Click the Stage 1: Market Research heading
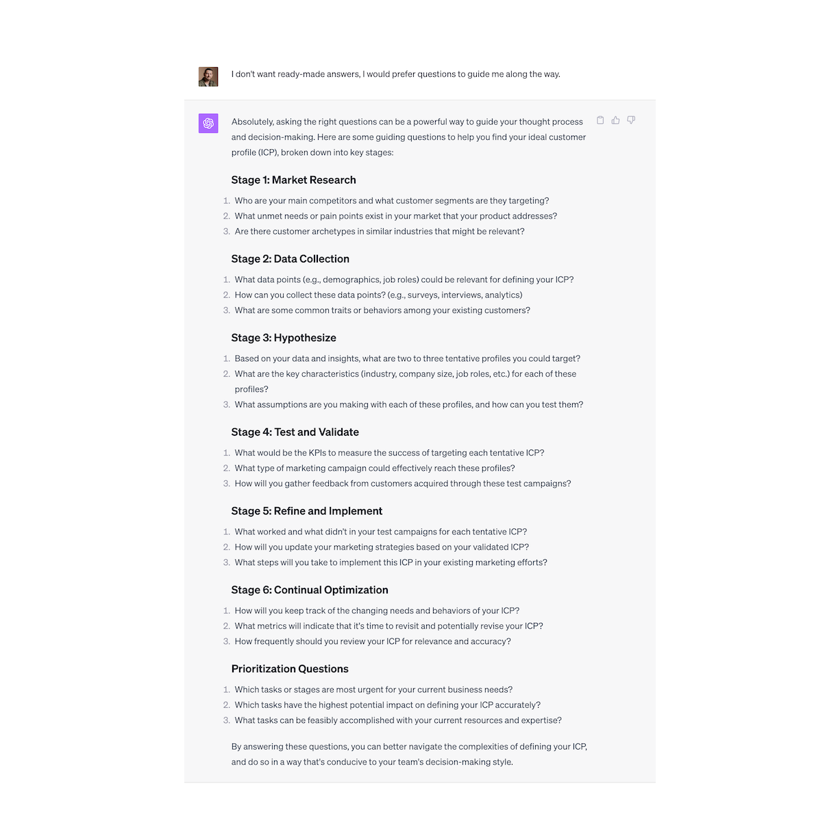The height and width of the screenshot is (840, 840). [x=293, y=180]
